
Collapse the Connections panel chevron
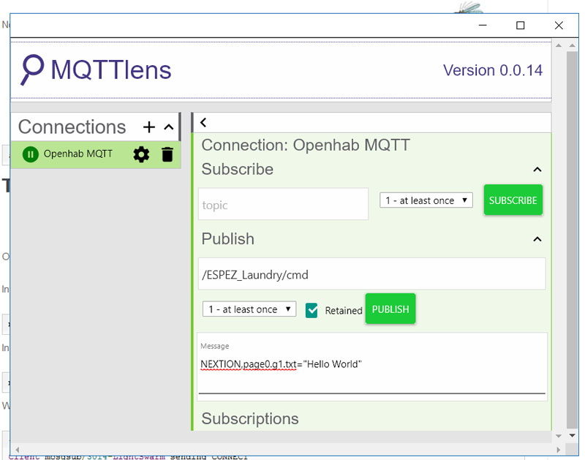tap(169, 127)
